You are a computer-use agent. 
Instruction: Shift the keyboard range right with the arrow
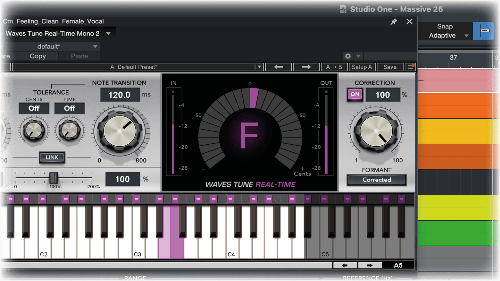click(370, 265)
